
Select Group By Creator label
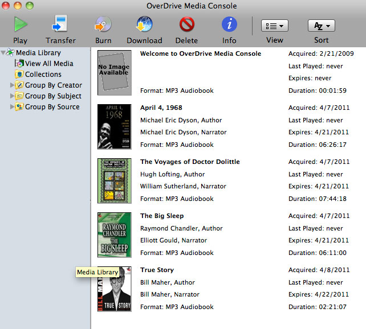[x=54, y=85]
